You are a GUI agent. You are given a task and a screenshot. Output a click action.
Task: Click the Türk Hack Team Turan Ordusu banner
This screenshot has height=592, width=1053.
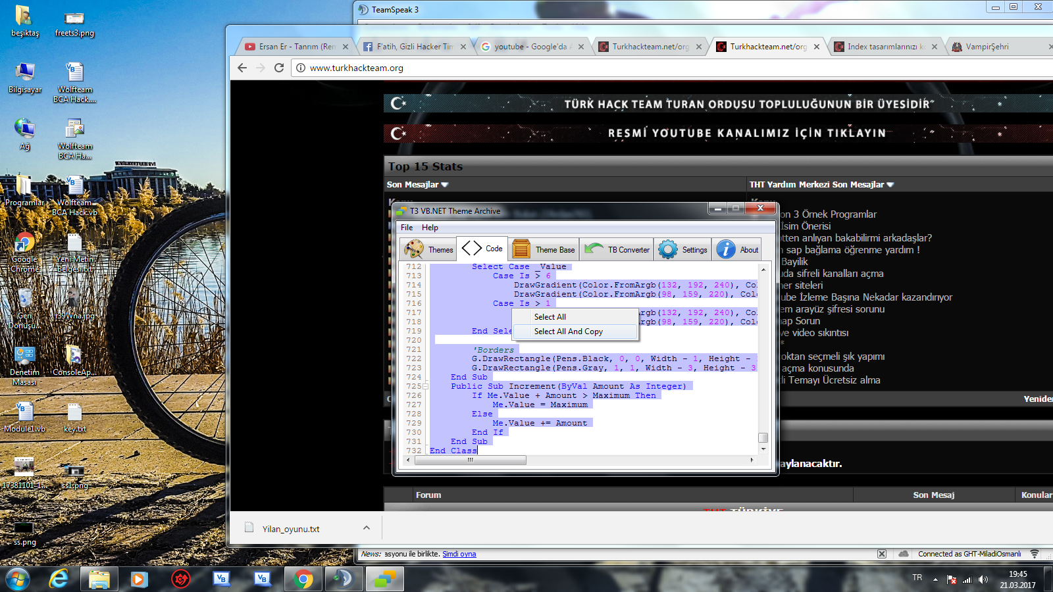(718, 104)
